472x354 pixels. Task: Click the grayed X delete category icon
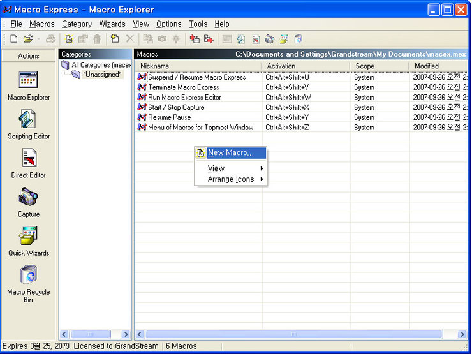130,39
